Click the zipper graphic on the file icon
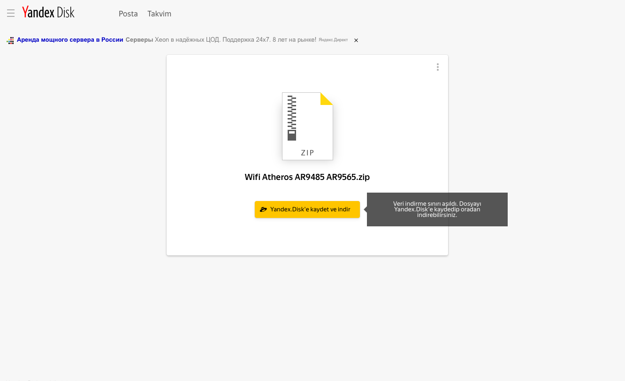625x381 pixels. point(292,116)
